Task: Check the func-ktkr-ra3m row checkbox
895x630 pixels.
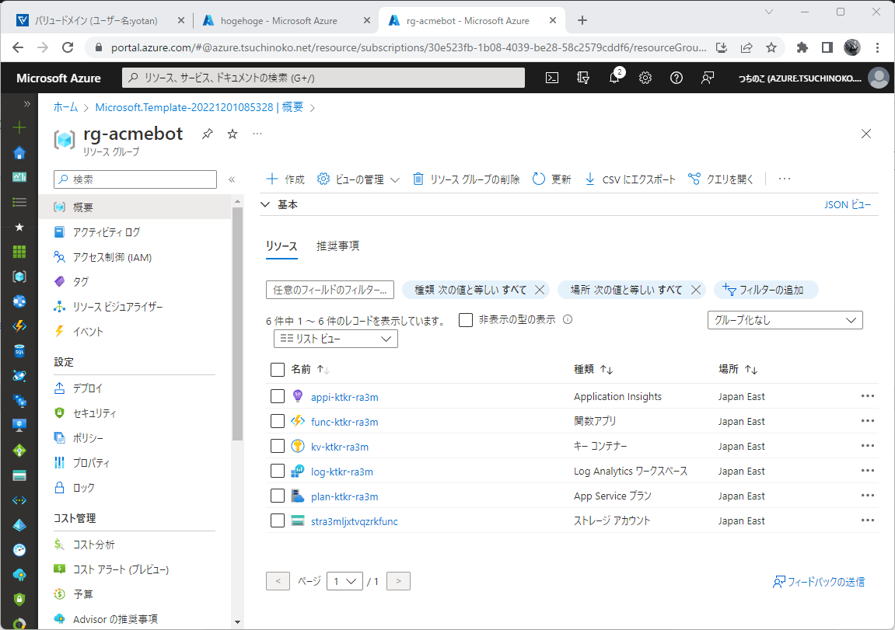Action: pos(278,421)
